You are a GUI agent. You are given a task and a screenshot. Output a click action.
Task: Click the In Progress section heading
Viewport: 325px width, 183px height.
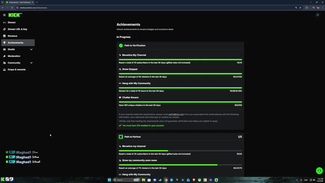tap(124, 37)
